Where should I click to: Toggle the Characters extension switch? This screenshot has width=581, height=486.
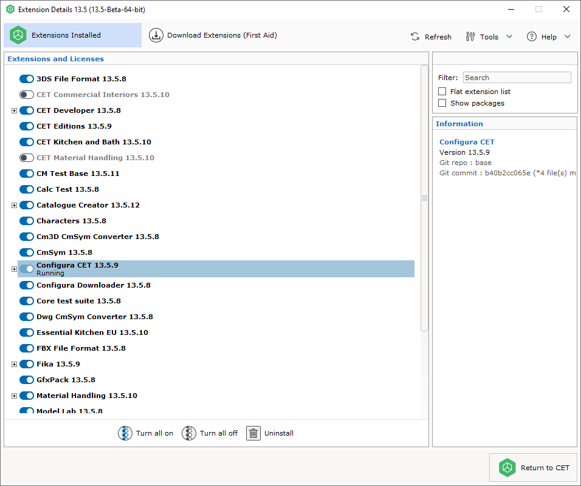tap(27, 221)
